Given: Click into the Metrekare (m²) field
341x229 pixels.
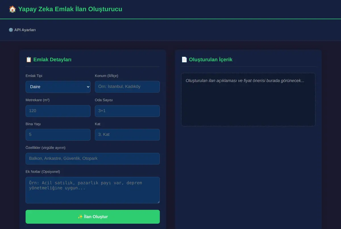Looking at the screenshot, I should click(x=58, y=111).
